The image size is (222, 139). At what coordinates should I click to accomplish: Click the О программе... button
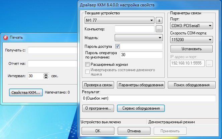coord(98,108)
